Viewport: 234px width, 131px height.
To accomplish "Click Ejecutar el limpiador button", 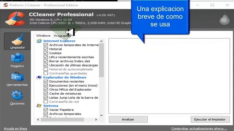I will click(x=210, y=119).
